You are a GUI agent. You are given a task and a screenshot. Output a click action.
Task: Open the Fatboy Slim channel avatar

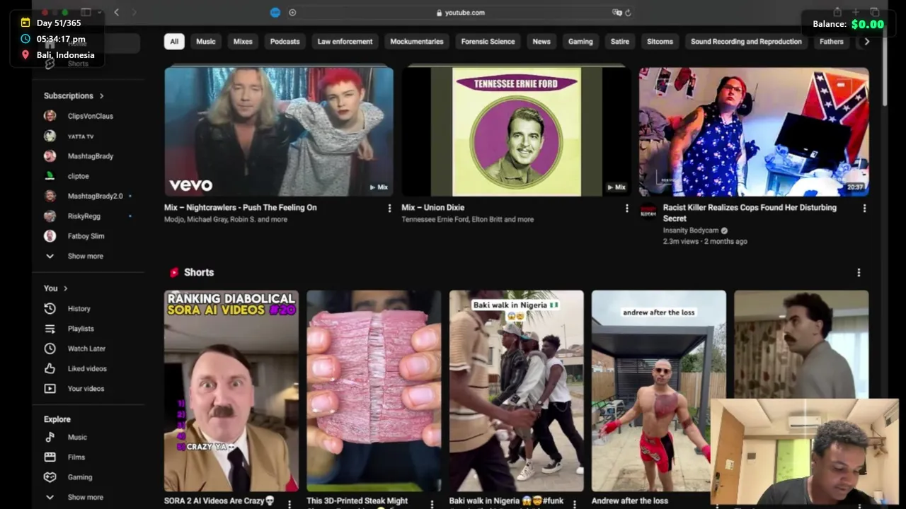[x=50, y=236]
